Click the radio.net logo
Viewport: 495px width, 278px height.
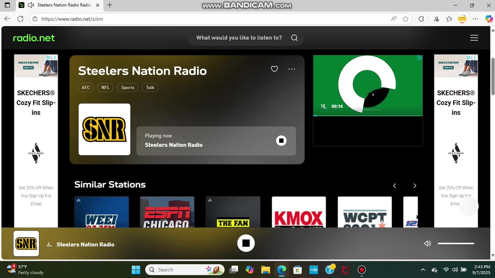pyautogui.click(x=34, y=38)
